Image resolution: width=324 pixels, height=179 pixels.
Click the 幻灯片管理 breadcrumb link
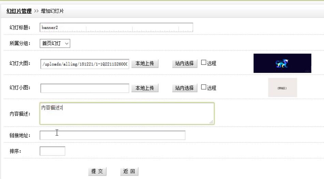tap(19, 11)
